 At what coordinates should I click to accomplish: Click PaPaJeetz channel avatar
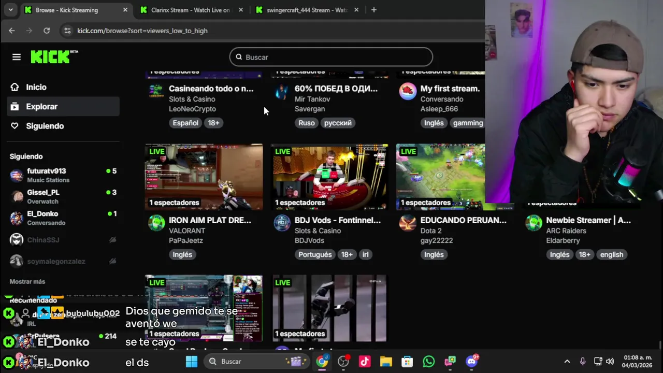156,223
